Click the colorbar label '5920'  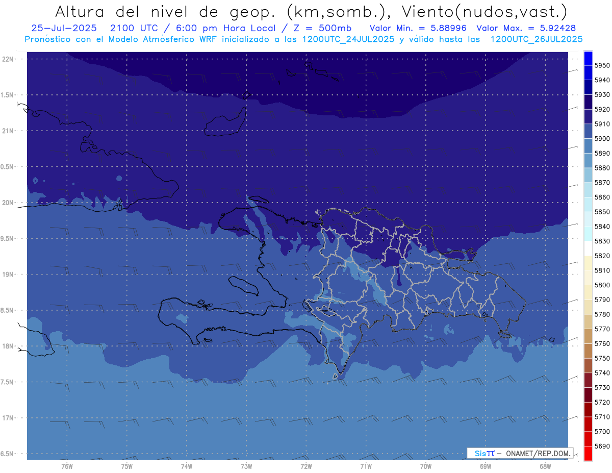point(602,109)
